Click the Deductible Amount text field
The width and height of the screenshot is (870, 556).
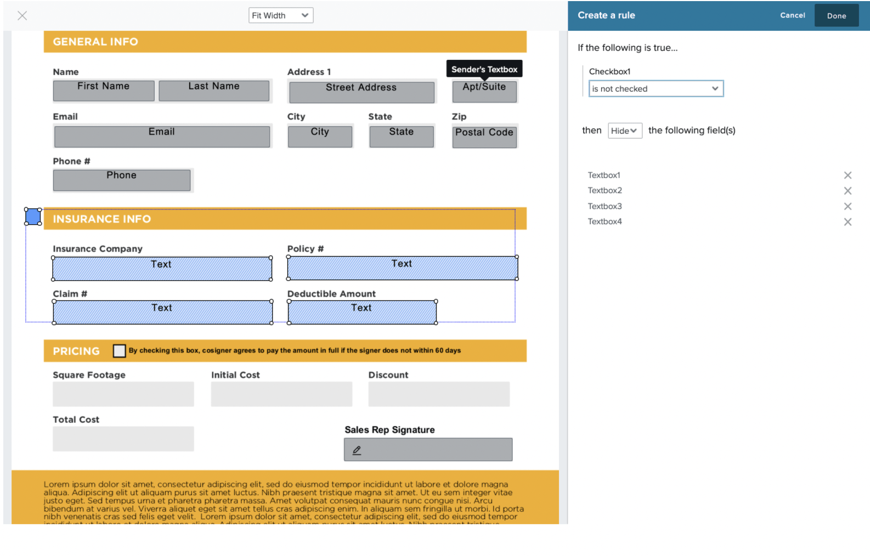tap(362, 313)
